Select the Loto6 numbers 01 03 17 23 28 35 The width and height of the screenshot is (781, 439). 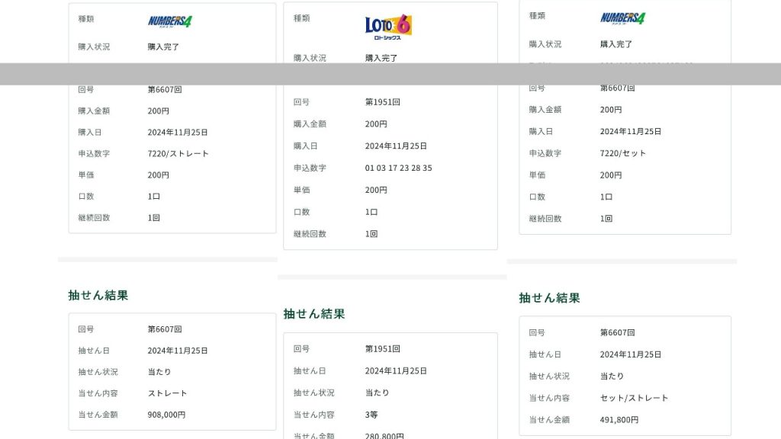coord(398,168)
